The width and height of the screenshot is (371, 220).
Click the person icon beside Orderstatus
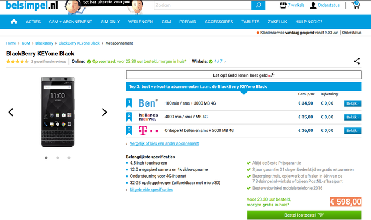pyautogui.click(x=313, y=5)
